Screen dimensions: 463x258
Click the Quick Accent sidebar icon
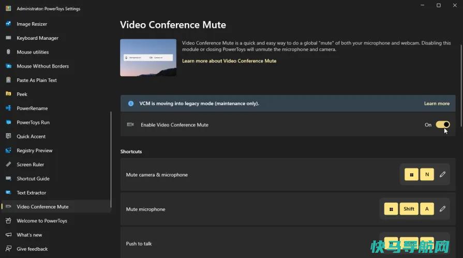pyautogui.click(x=8, y=136)
